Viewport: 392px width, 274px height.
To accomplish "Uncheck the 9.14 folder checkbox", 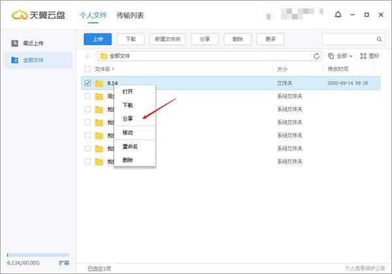I will tap(88, 83).
